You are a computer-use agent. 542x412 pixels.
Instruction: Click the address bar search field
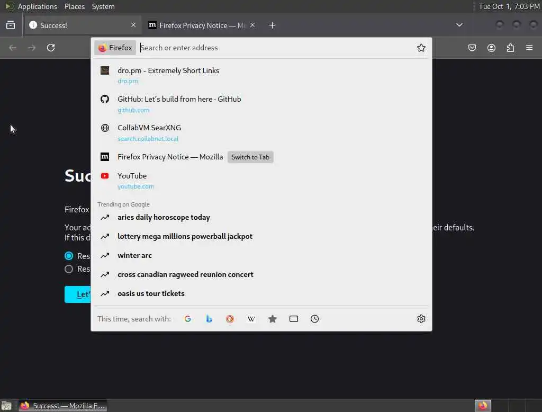tap(275, 48)
